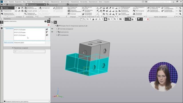Image resolution: width=183 pixels, height=103 pixels.
Task: Open the Диагностика toolbar group dropdown
Action: 144,17
